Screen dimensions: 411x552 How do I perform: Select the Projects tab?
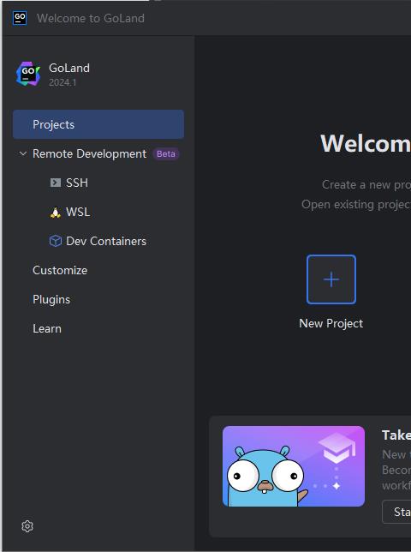98,124
